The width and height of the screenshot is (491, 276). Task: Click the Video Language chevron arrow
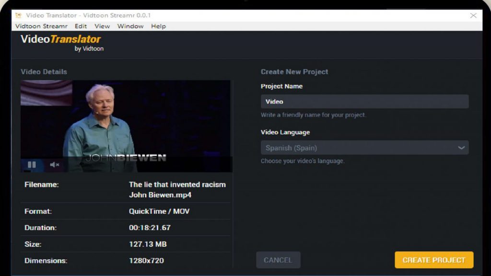pos(461,148)
